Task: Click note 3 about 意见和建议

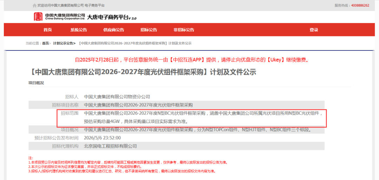Action: [122, 171]
